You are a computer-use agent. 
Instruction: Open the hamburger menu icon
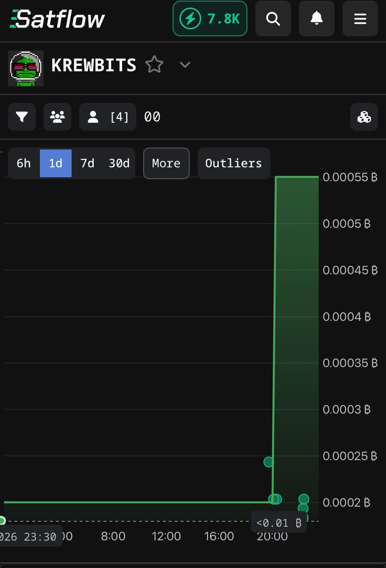pyautogui.click(x=360, y=18)
